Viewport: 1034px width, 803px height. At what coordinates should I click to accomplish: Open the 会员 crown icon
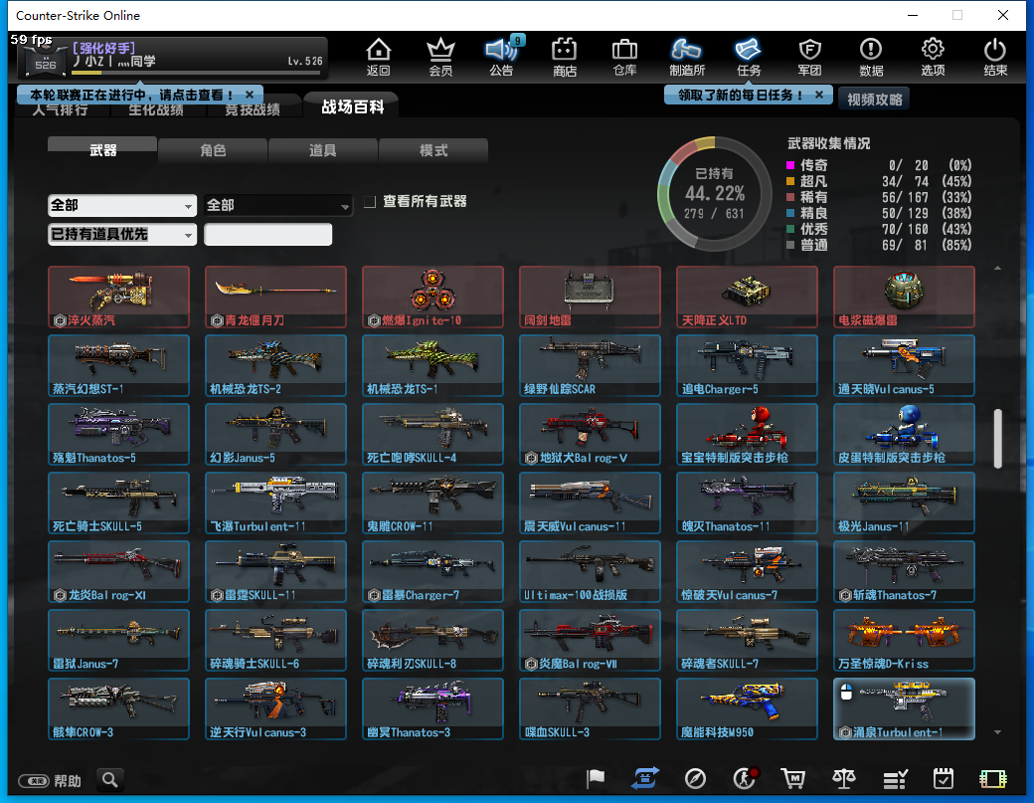[439, 57]
